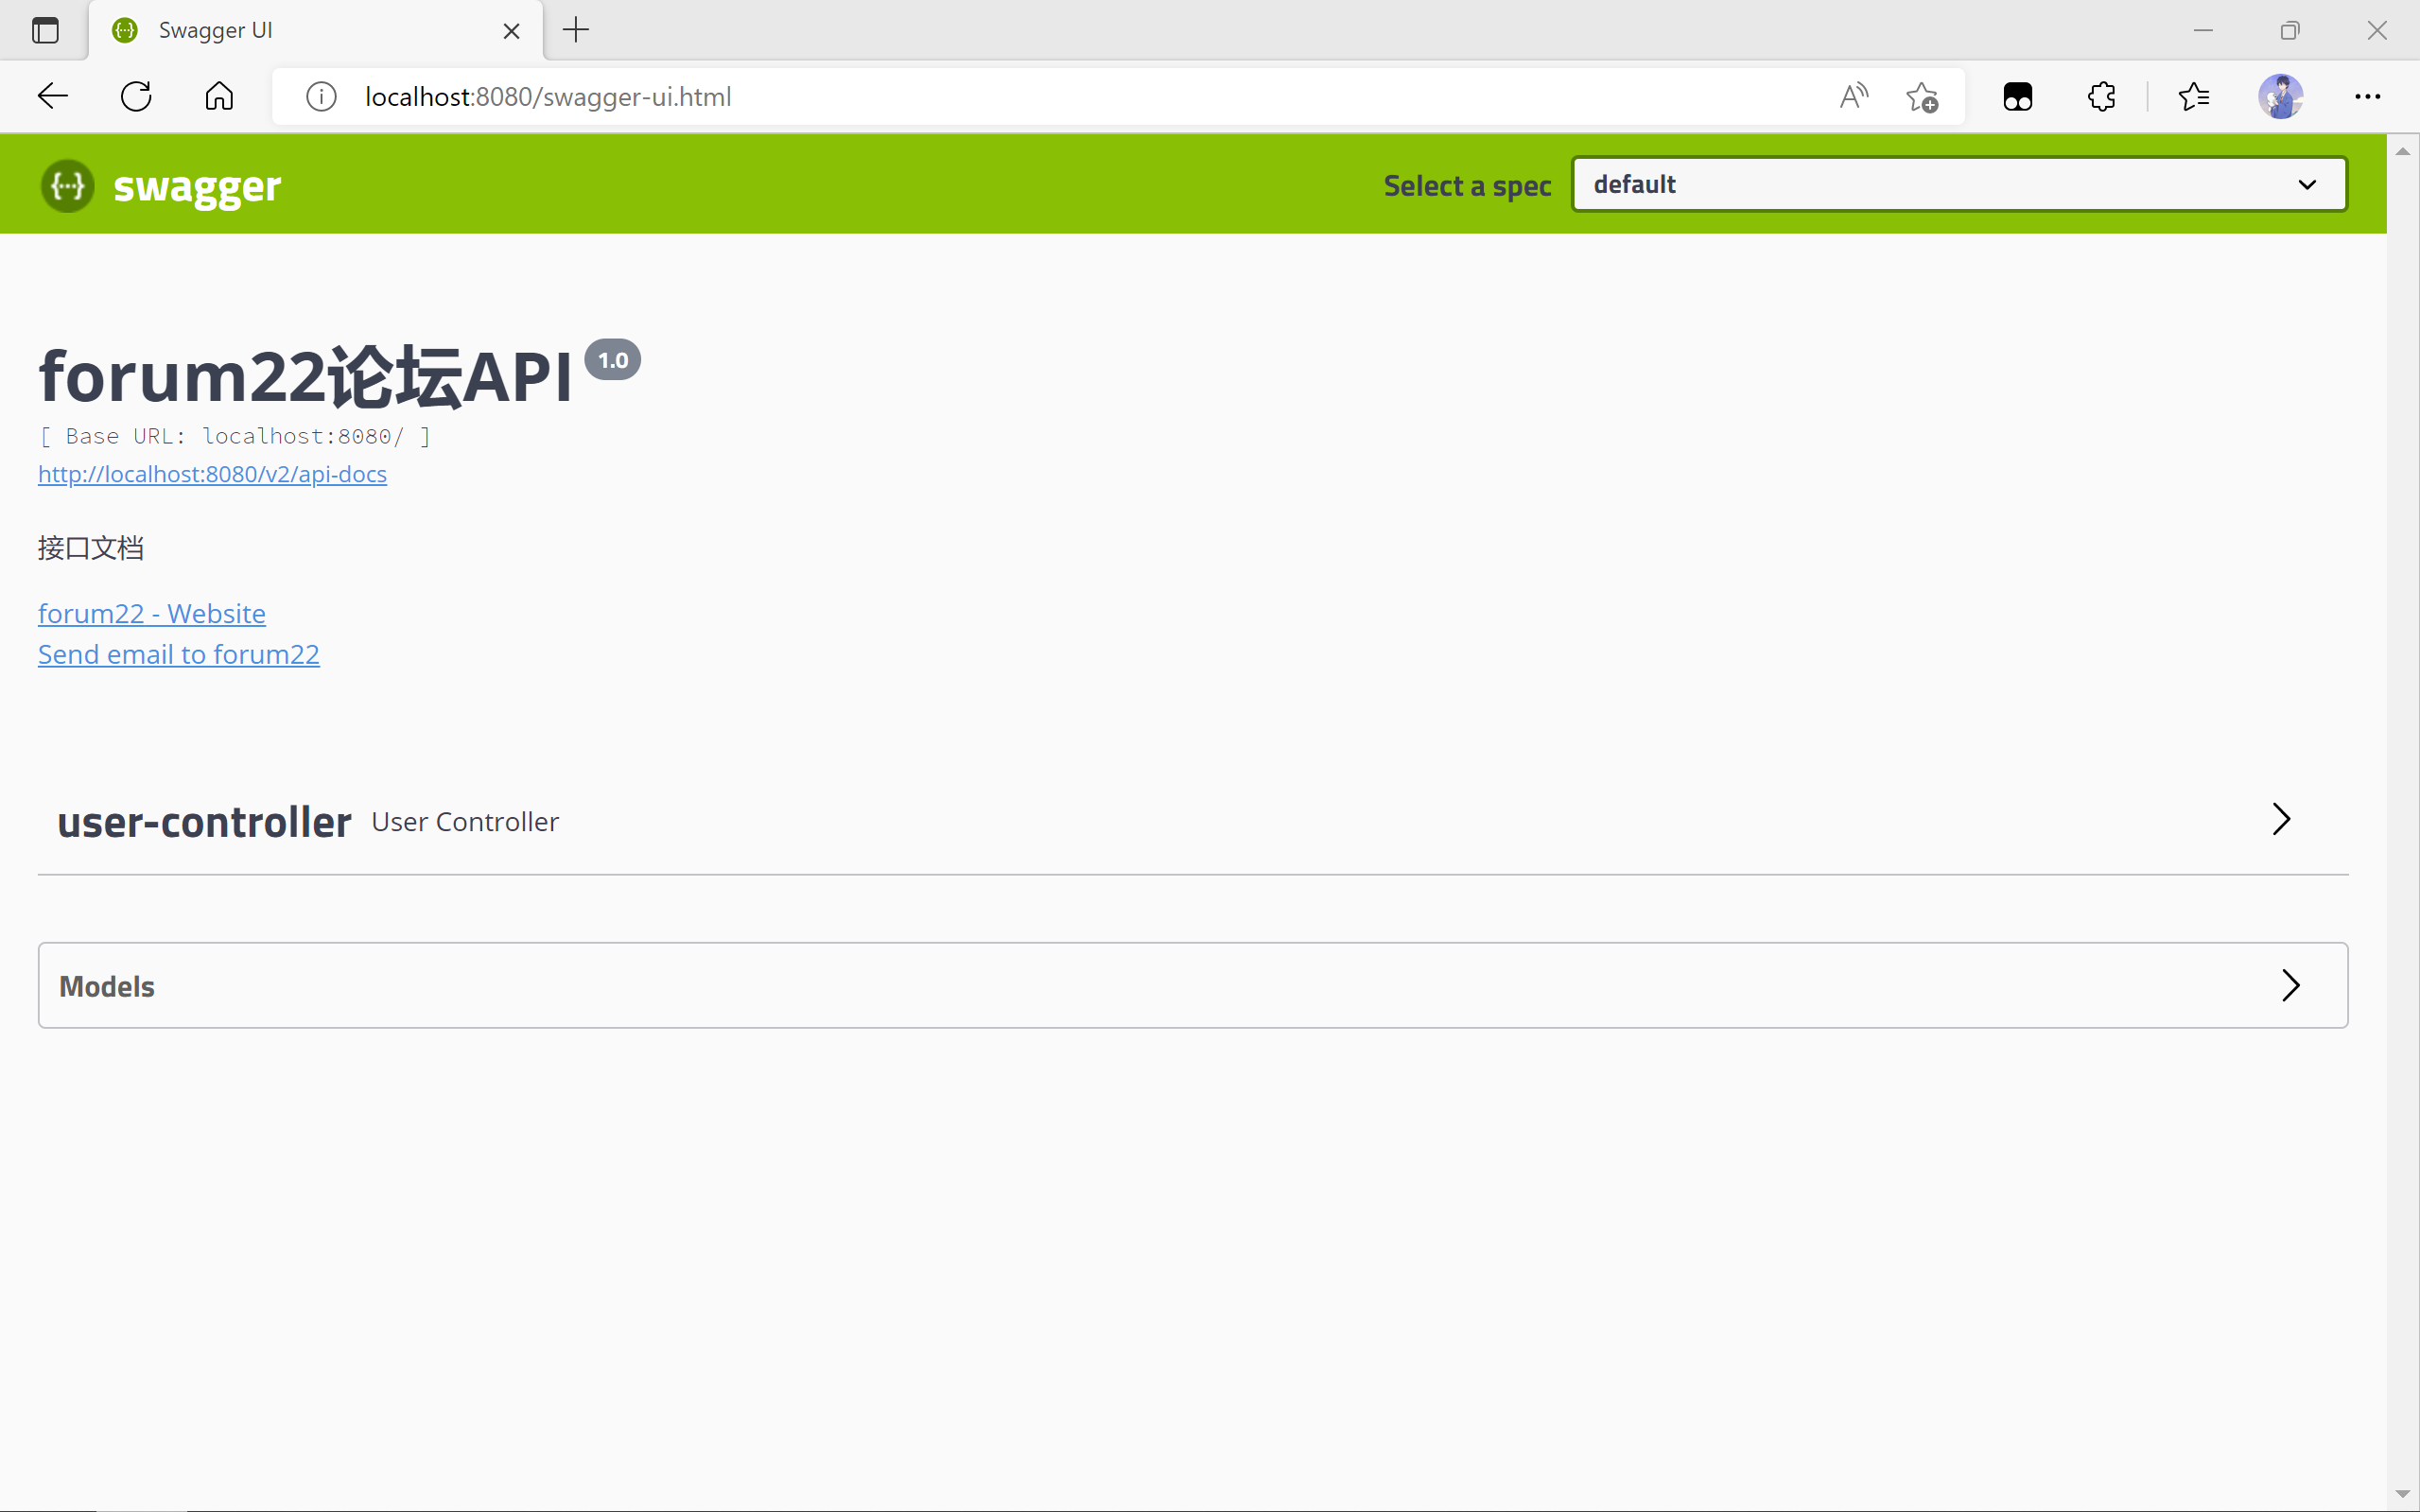View site information icon in address bar
The image size is (2420, 1512).
321,97
